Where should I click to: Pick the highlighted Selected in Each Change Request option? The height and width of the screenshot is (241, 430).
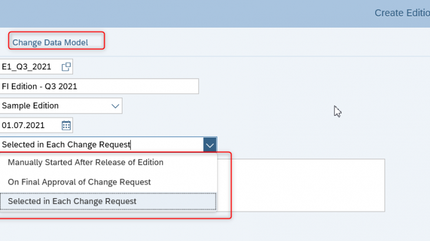point(72,201)
